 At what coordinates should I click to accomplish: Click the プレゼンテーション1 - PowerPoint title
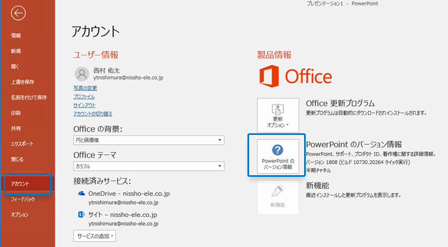(x=342, y=3)
